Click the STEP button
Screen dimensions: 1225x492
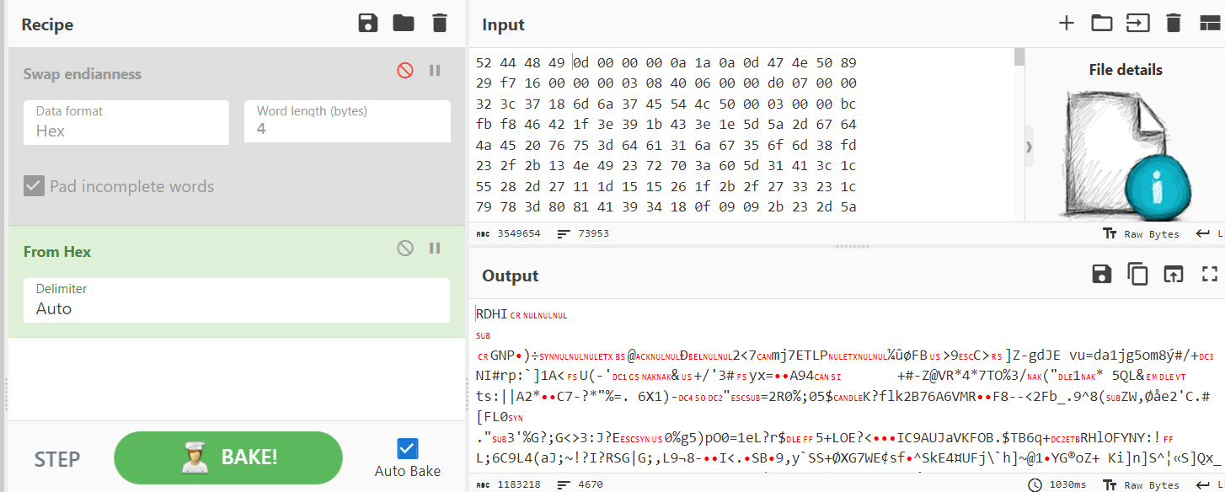point(57,459)
